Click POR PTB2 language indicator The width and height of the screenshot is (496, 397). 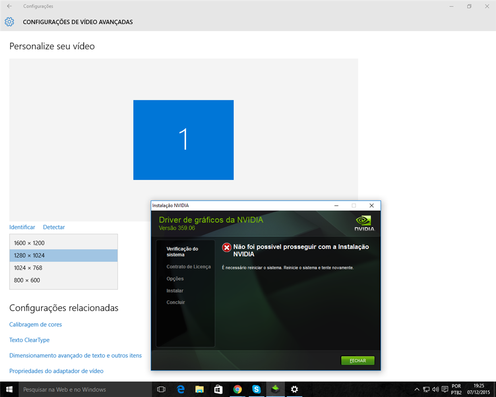click(456, 389)
